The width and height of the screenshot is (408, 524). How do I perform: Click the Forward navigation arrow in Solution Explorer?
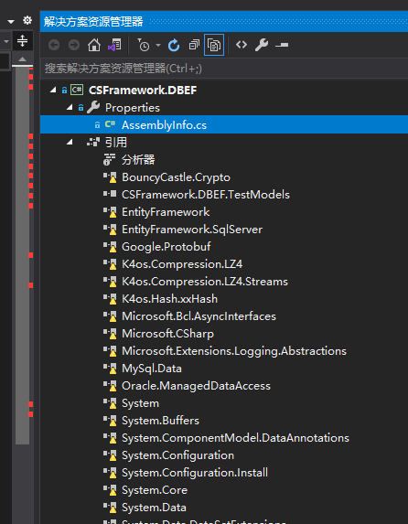(74, 45)
